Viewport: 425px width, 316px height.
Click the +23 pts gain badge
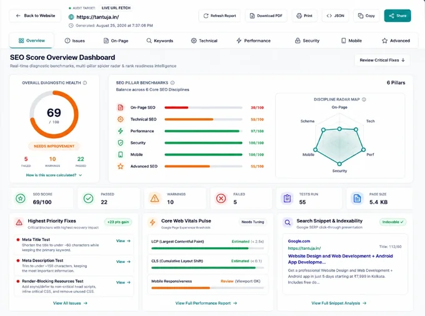(x=118, y=222)
